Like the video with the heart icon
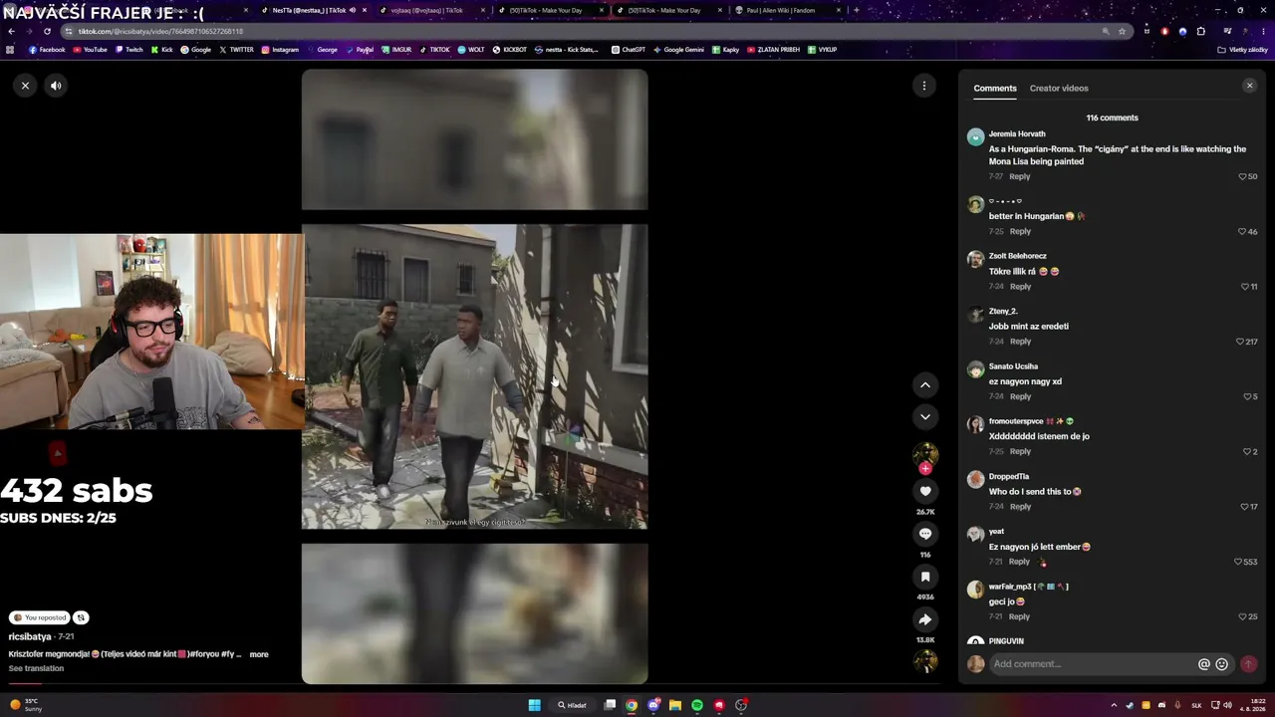This screenshot has width=1275, height=717. coord(925,491)
